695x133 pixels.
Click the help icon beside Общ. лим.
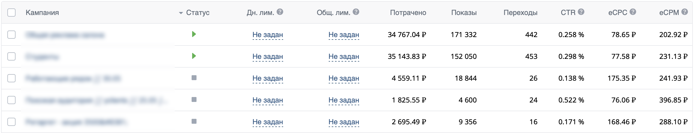point(356,12)
